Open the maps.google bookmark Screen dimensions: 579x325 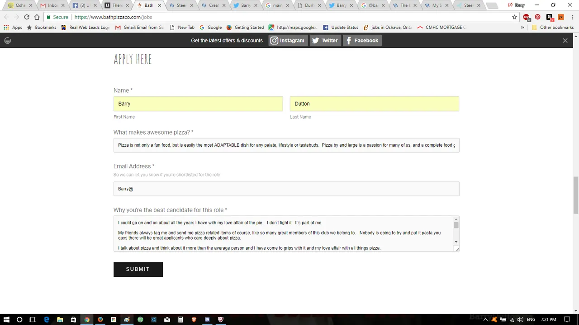(x=293, y=28)
